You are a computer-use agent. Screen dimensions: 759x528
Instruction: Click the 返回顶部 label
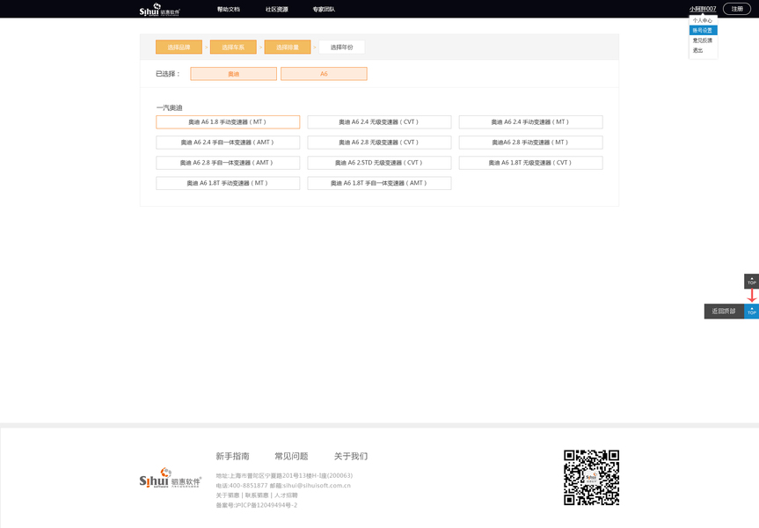click(x=724, y=311)
